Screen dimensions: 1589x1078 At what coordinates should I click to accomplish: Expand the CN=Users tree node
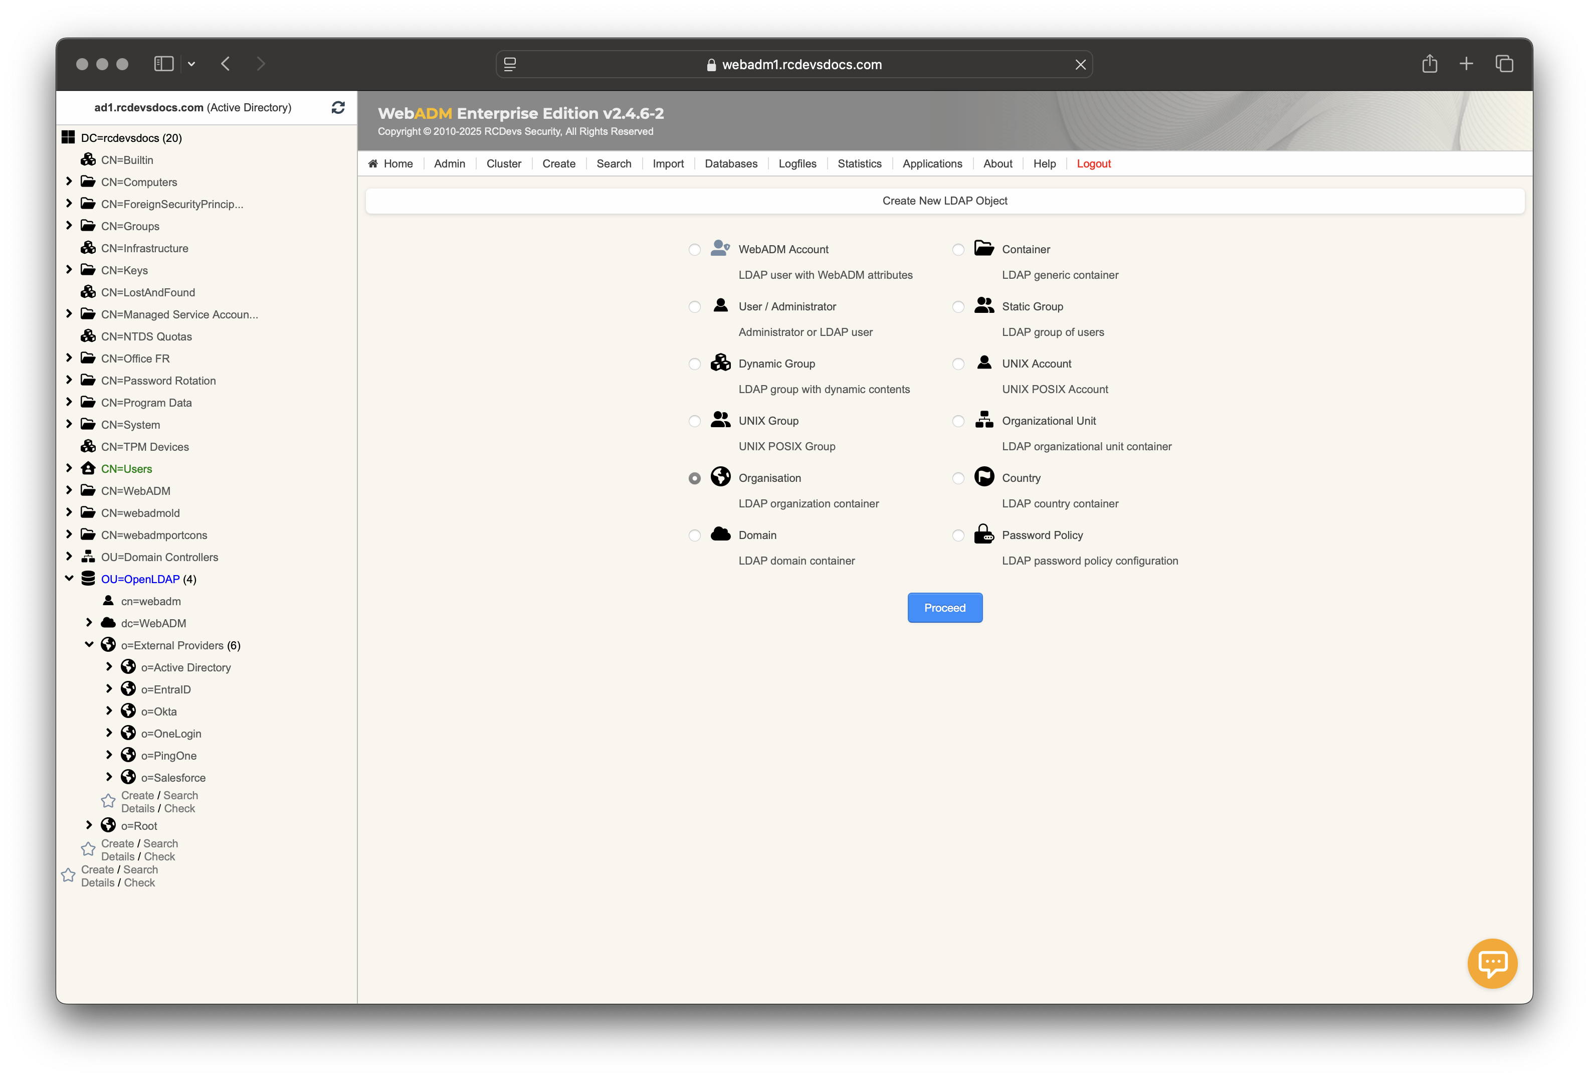coord(69,468)
